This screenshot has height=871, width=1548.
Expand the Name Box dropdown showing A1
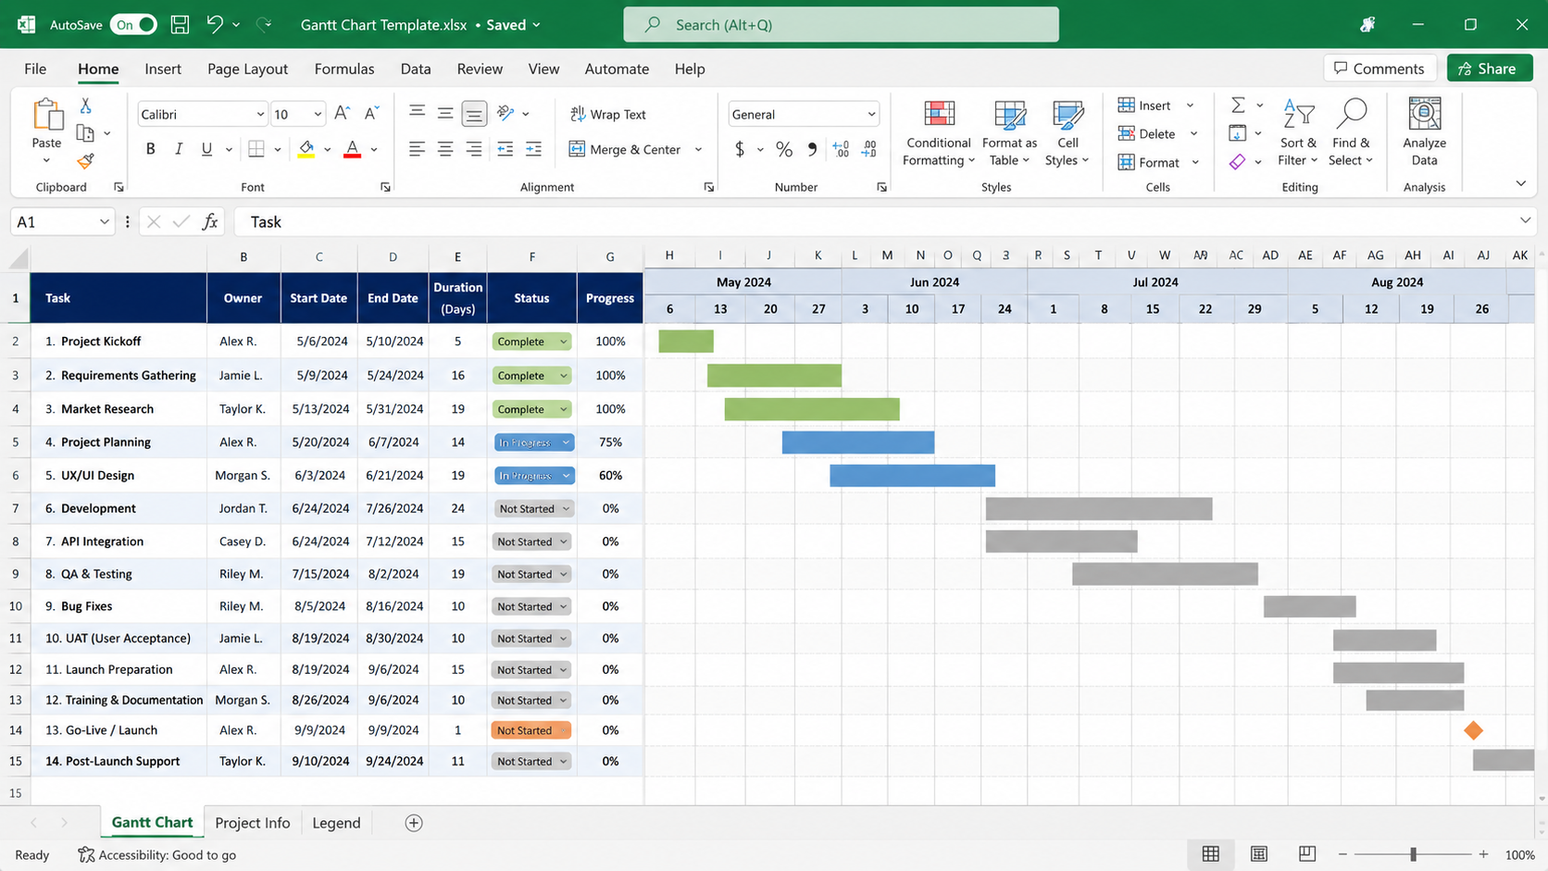[104, 222]
